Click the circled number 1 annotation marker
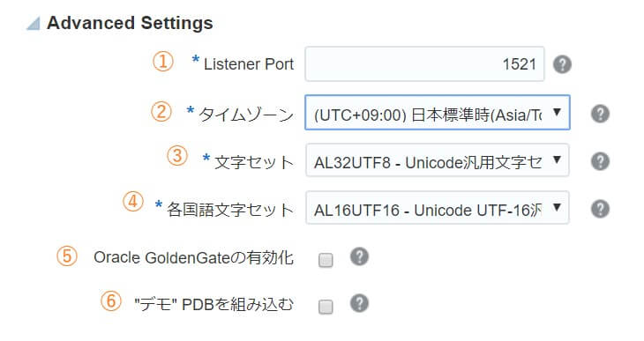 [163, 62]
